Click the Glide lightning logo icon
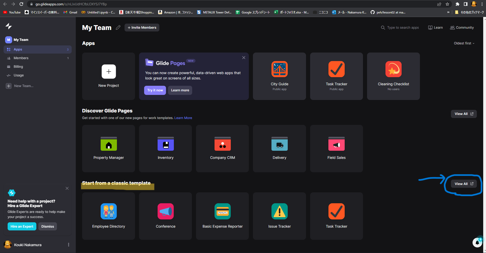 [9, 26]
